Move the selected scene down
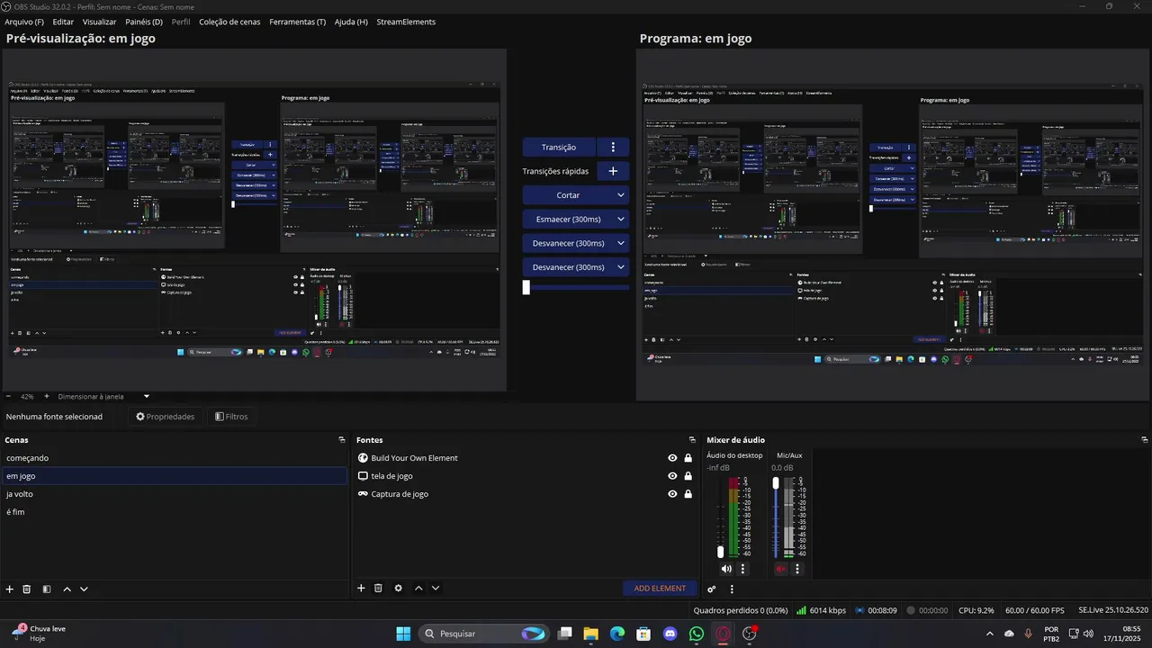The width and height of the screenshot is (1152, 648). pyautogui.click(x=84, y=589)
